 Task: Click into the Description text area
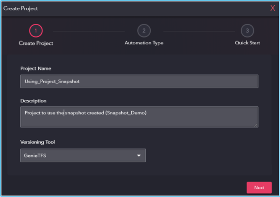140,117
